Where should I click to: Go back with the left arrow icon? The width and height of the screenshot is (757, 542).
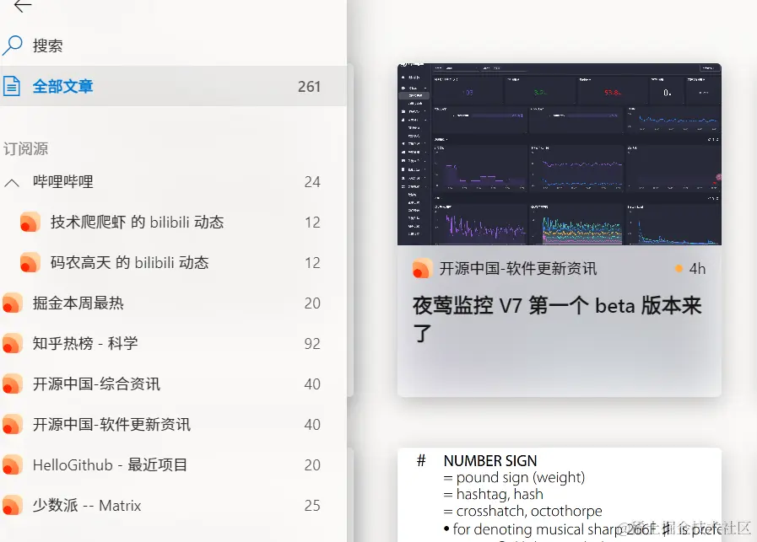tap(22, 6)
